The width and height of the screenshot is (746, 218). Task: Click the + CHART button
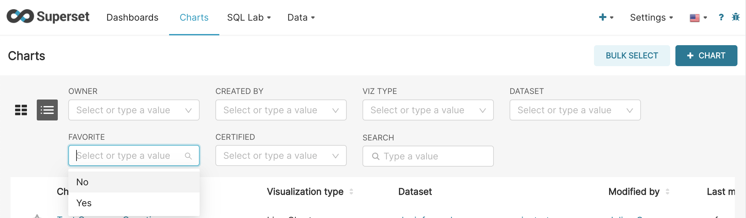[706, 55]
